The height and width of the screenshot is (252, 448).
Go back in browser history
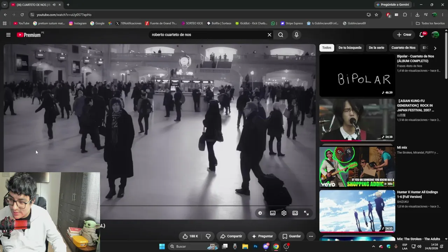(x=5, y=15)
